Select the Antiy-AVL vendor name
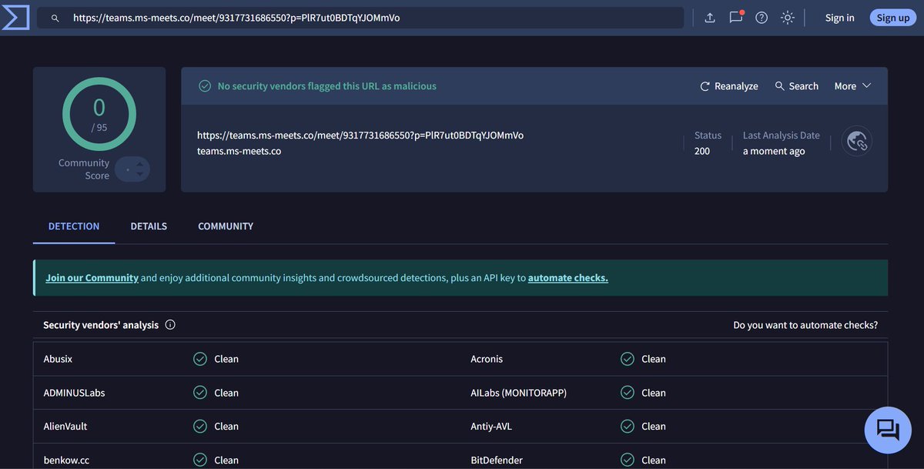Image resolution: width=924 pixels, height=469 pixels. tap(493, 427)
